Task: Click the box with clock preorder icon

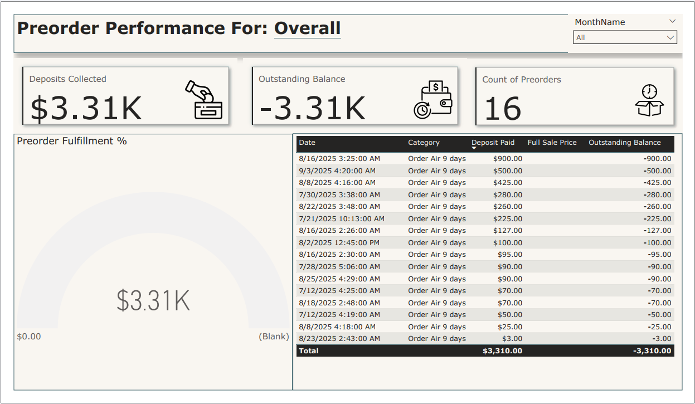Action: point(649,100)
